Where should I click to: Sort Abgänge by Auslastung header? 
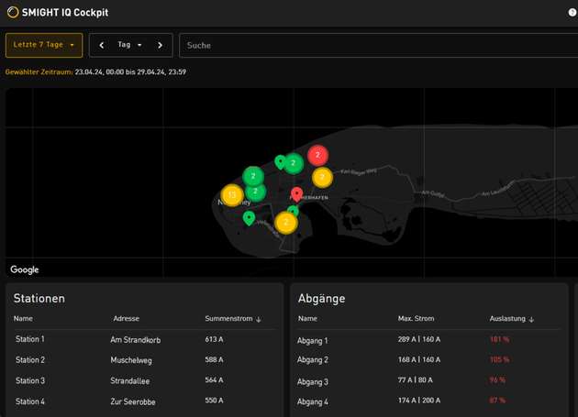[x=507, y=318]
